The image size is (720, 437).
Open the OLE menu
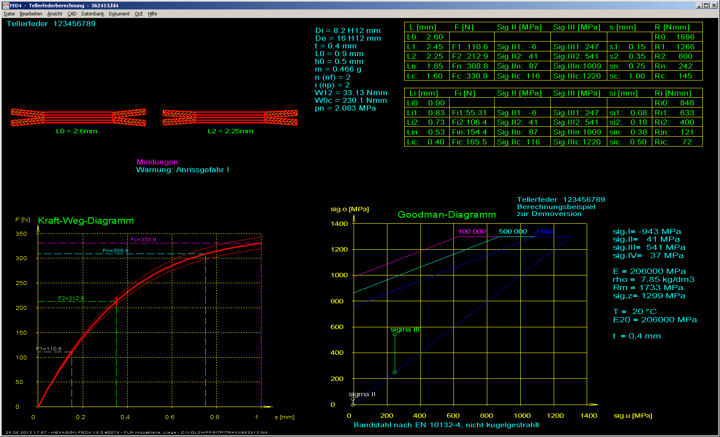click(x=138, y=14)
